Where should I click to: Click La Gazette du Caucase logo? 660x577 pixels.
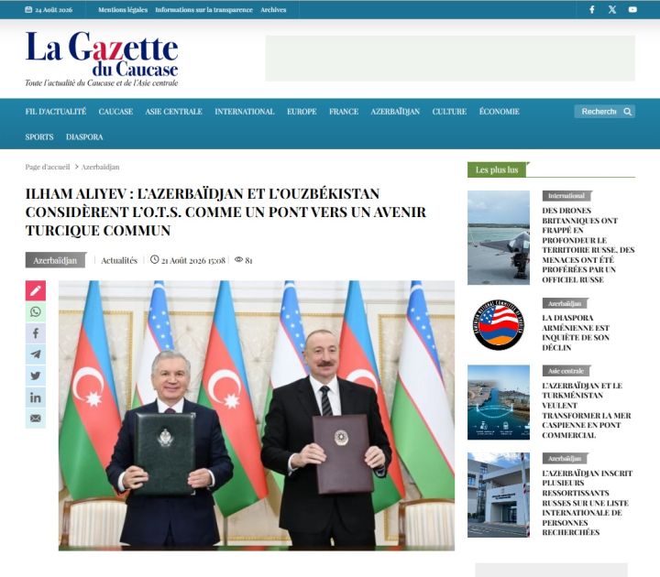[x=102, y=59]
